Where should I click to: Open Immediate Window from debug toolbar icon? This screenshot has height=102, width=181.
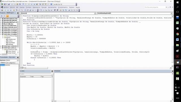(x=28, y=10)
